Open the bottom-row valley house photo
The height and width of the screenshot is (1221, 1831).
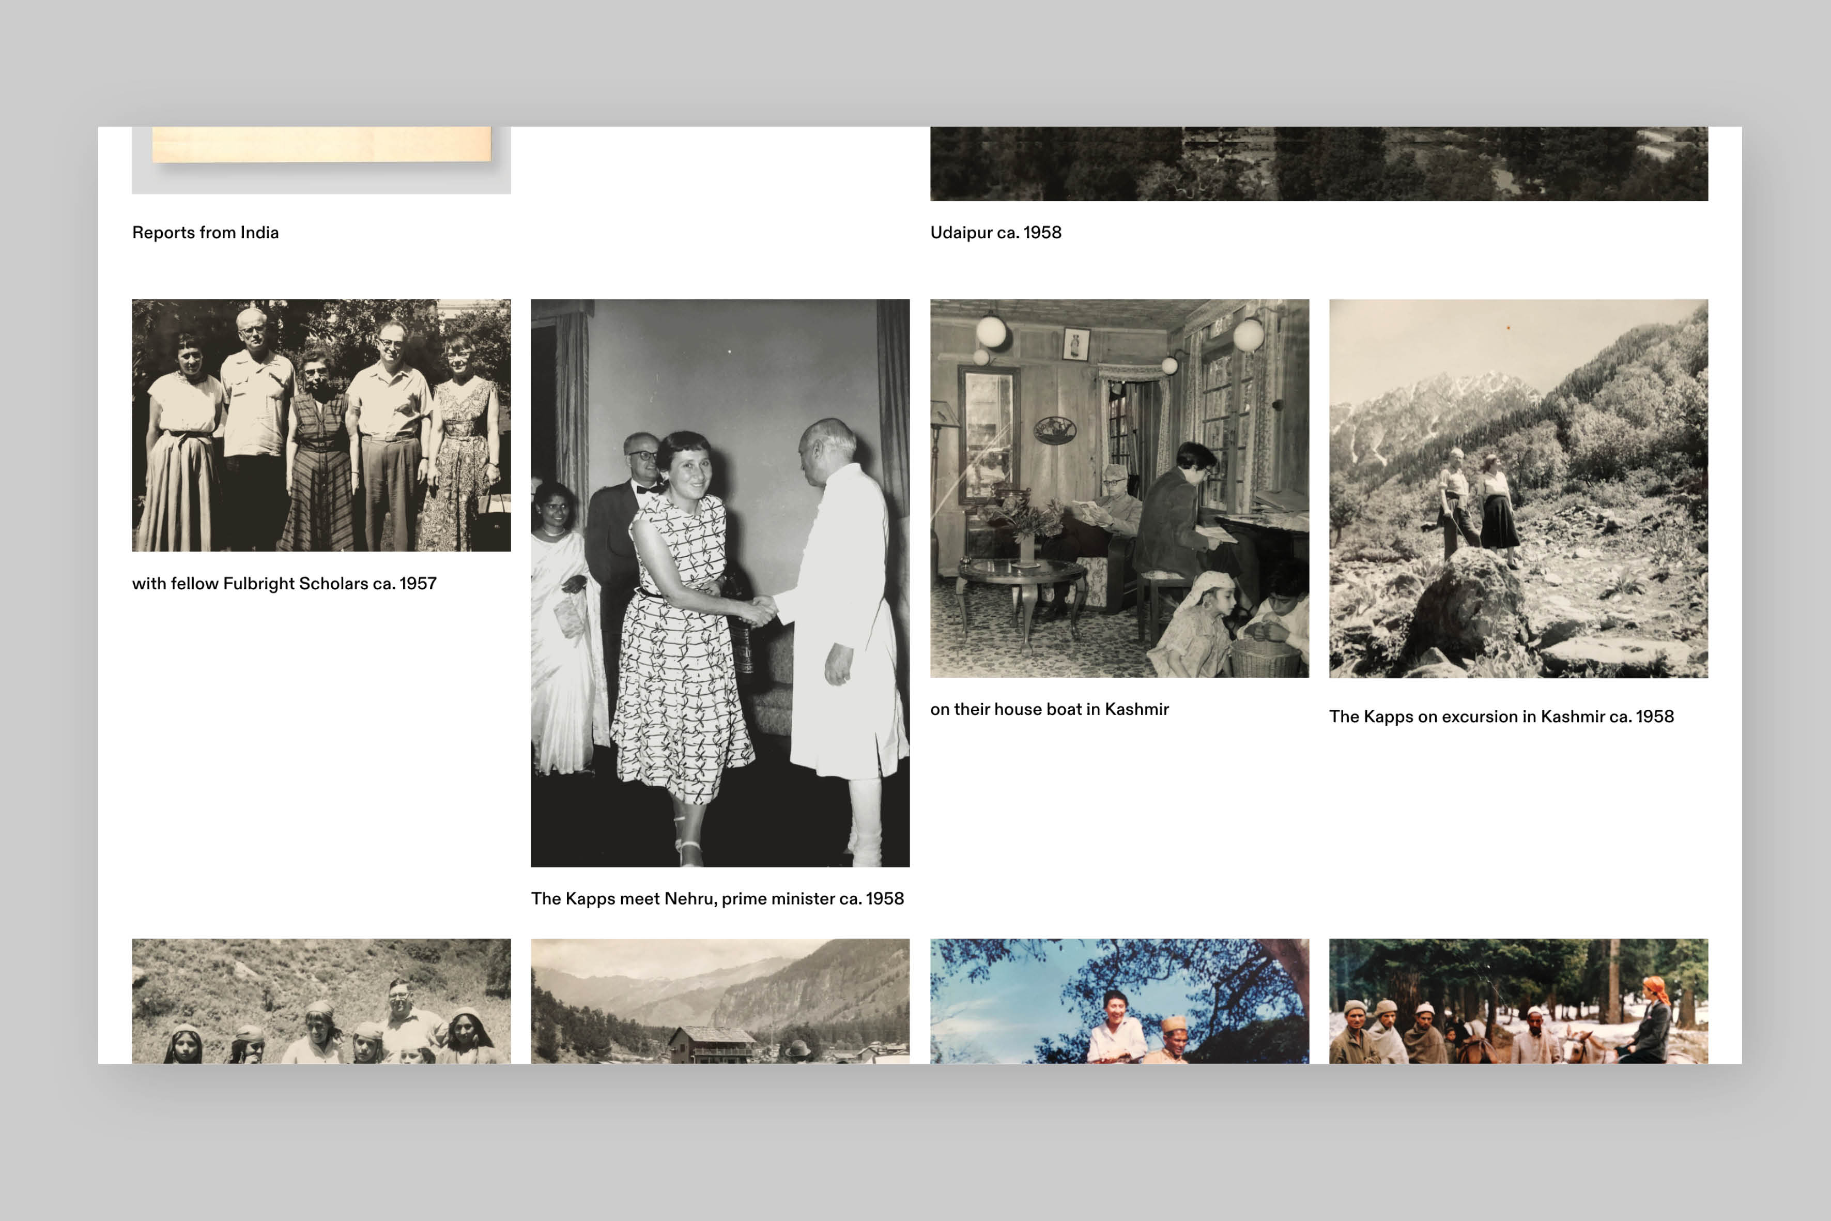tap(720, 1001)
